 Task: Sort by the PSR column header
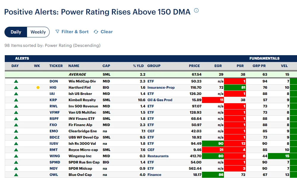click(240, 66)
